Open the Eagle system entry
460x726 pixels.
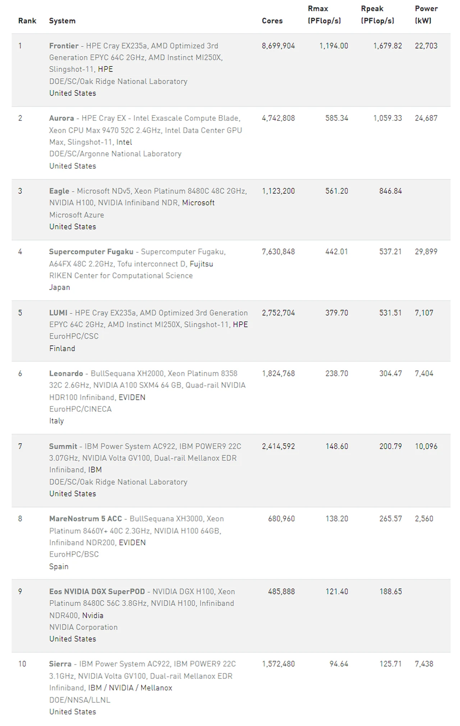pyautogui.click(x=59, y=191)
